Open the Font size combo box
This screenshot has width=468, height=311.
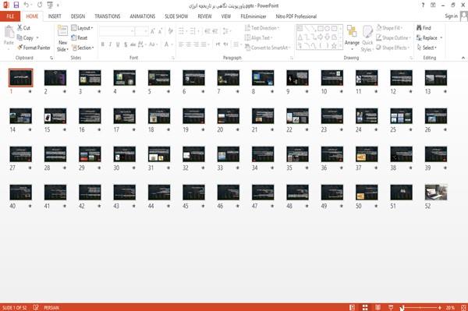[x=141, y=30]
